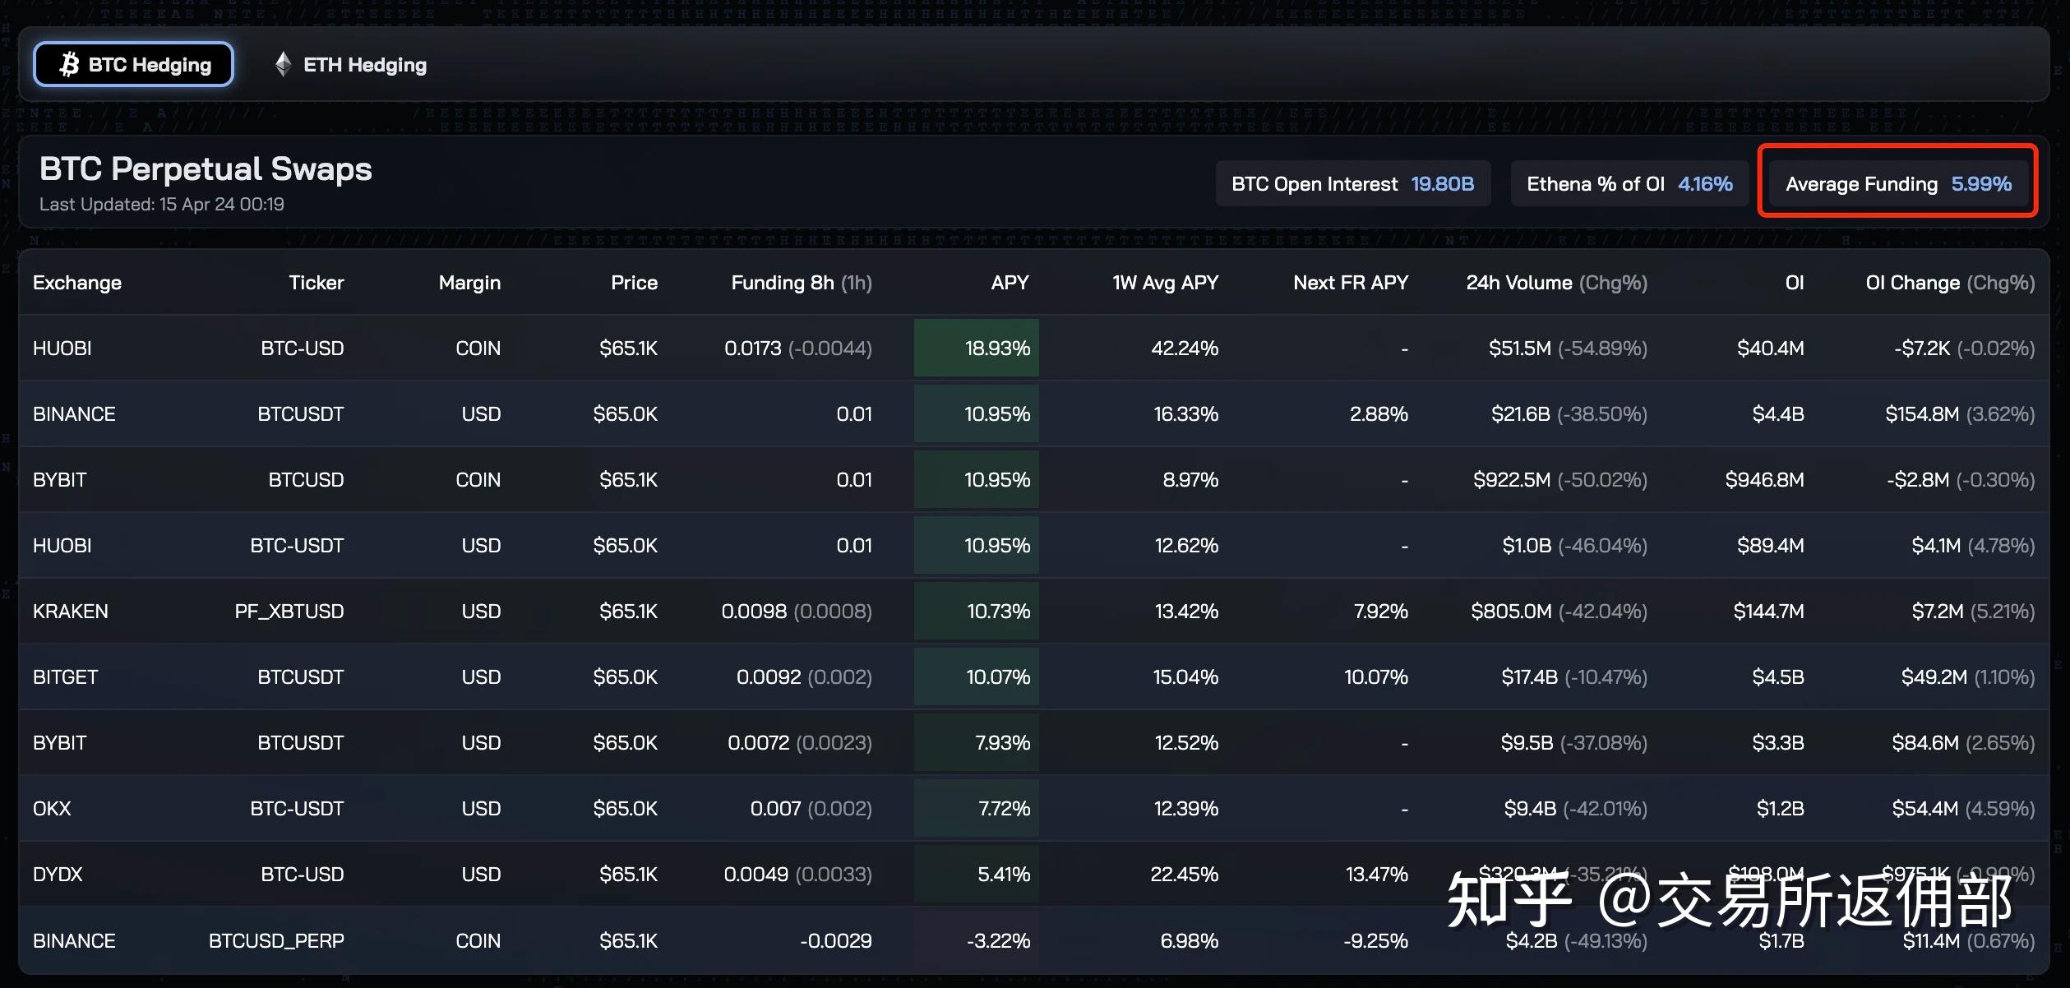
Task: Click the -3.22% APY cell
Action: click(x=977, y=940)
